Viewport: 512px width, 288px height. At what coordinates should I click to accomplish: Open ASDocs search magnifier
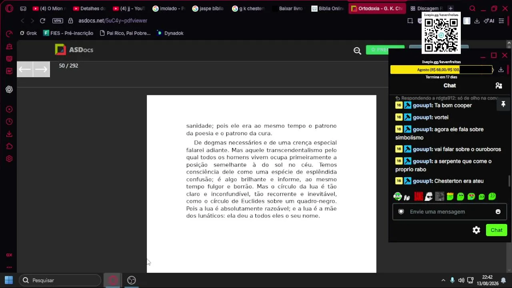point(357,50)
